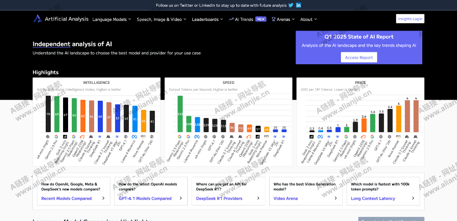Screen dimensions: 457x221
Task: Click AWS logo under Nova Premier in Price chart
Action: point(399,136)
